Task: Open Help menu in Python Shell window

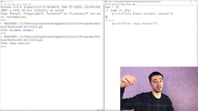Action: tap(30, 4)
